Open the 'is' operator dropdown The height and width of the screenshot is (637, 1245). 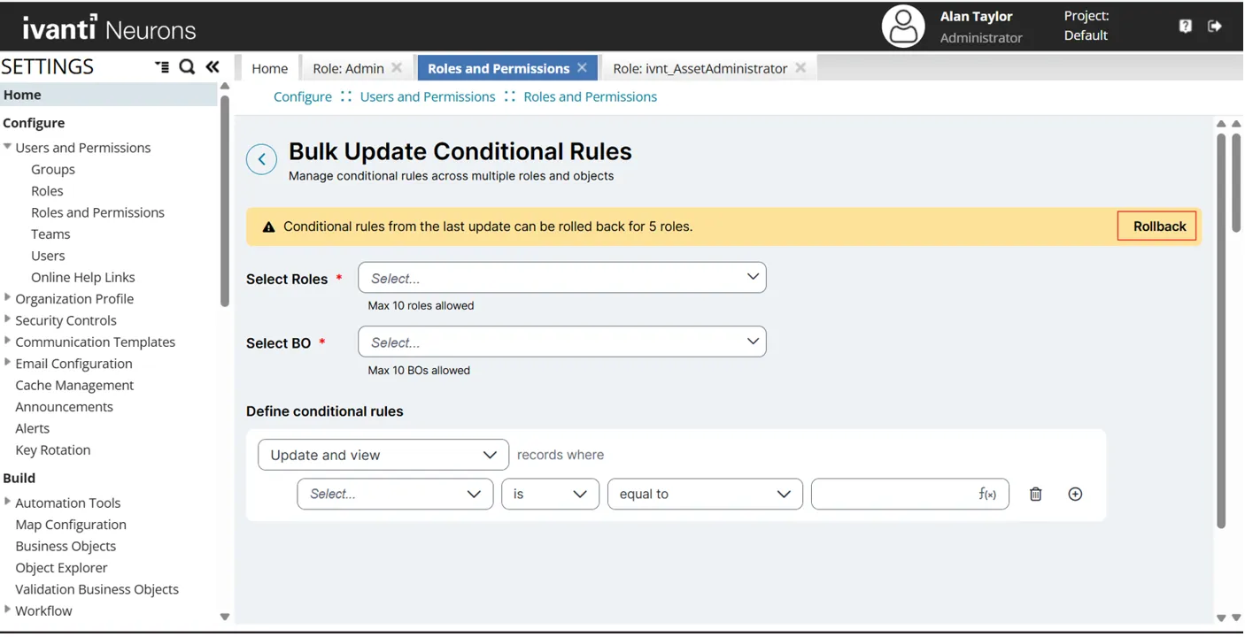tap(550, 495)
